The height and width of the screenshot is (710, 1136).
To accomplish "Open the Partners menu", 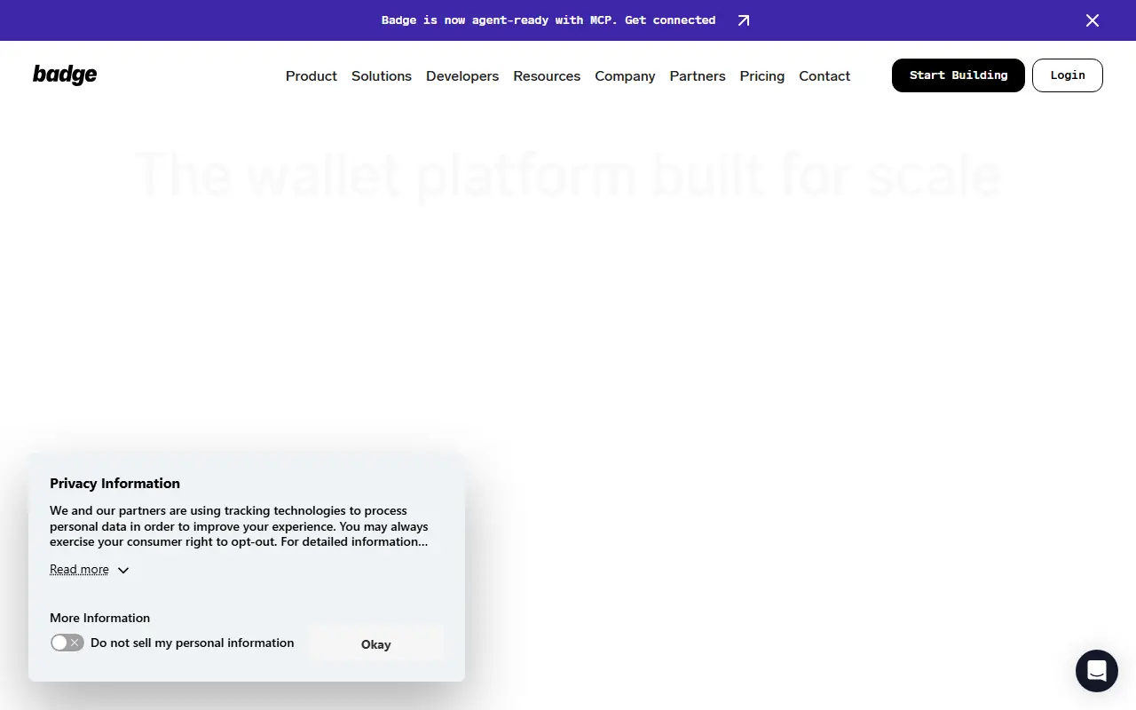I will click(698, 76).
